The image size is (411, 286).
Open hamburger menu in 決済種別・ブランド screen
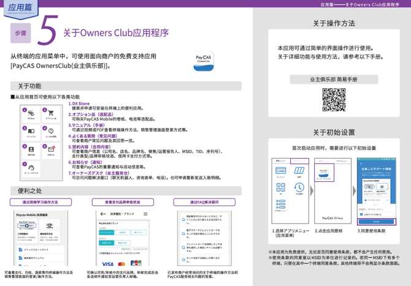145,214
